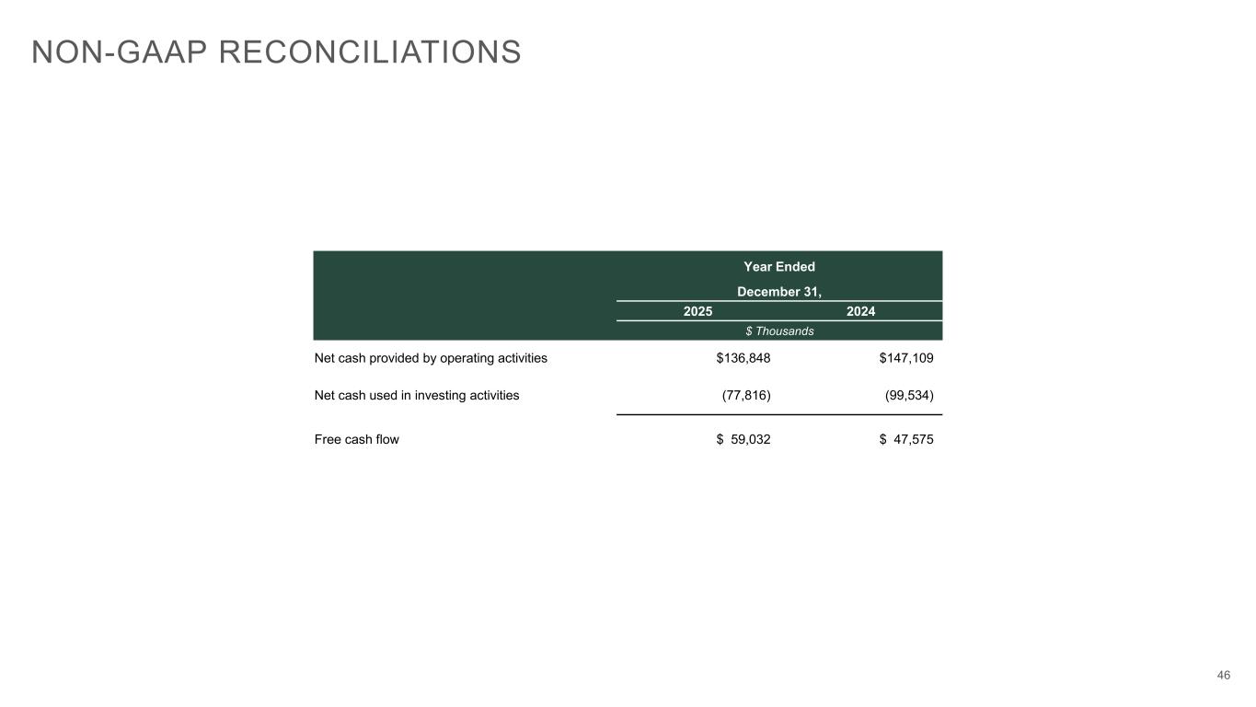Select the 2025 column header
Viewport: 1256px width, 707px height.
(697, 312)
